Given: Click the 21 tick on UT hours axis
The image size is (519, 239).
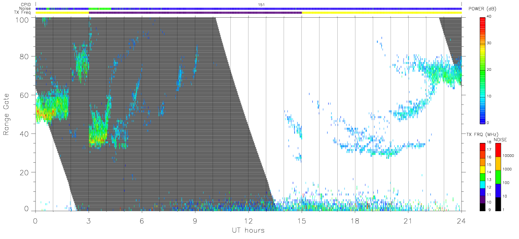Looking at the screenshot, I should click(408, 220).
